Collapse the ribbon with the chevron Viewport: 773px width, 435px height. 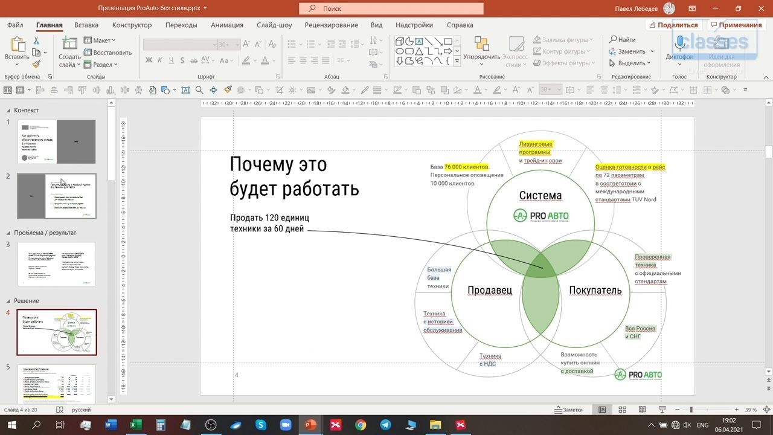point(765,77)
